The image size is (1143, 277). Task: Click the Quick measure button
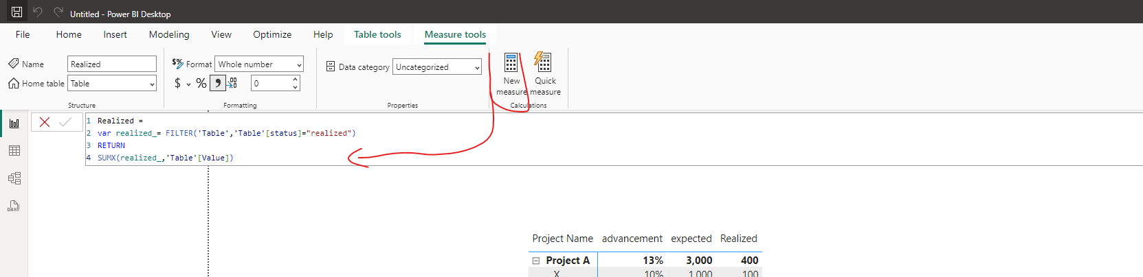pos(545,74)
